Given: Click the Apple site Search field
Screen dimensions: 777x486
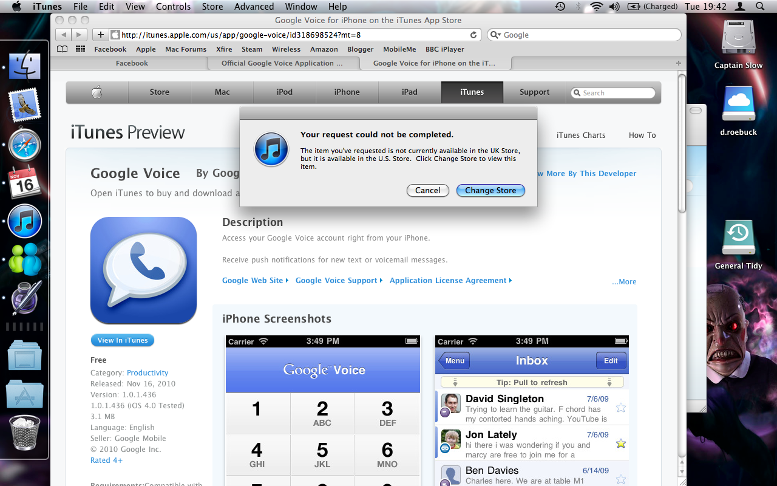Looking at the screenshot, I should pos(613,93).
